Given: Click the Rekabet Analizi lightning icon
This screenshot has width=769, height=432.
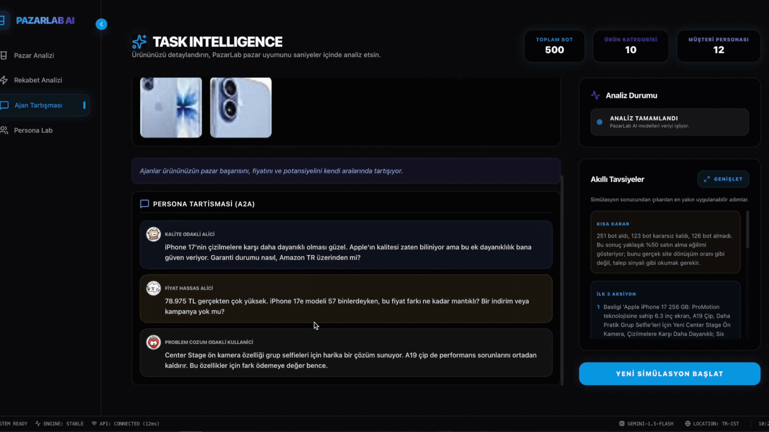Looking at the screenshot, I should pyautogui.click(x=4, y=80).
